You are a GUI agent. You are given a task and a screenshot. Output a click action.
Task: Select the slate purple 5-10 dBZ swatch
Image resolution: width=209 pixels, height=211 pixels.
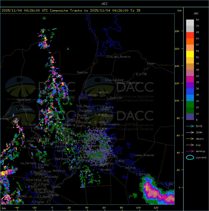[x=190, y=117]
